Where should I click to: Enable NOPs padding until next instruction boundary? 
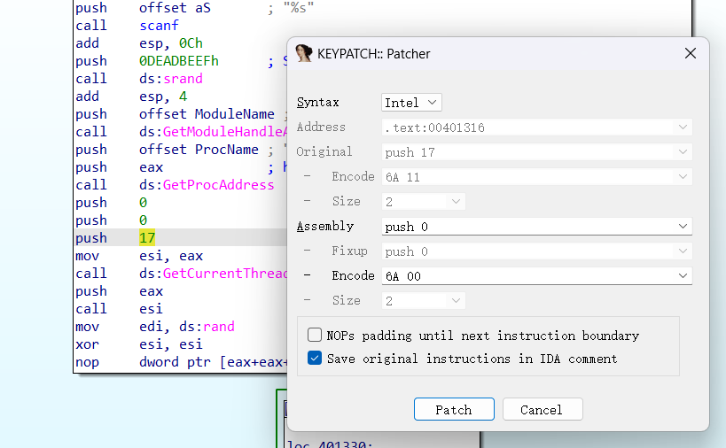[x=315, y=336]
